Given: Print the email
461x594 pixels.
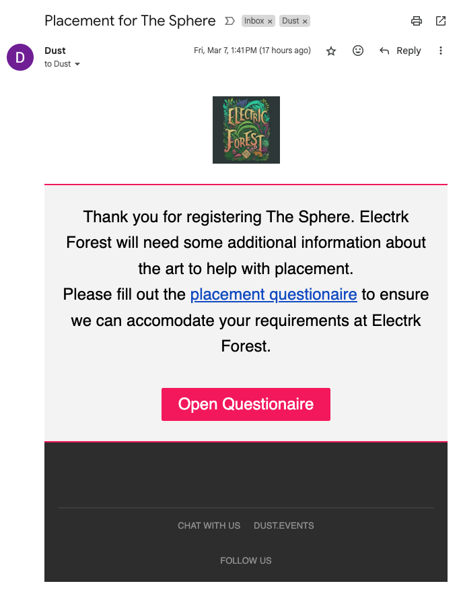Looking at the screenshot, I should click(416, 21).
